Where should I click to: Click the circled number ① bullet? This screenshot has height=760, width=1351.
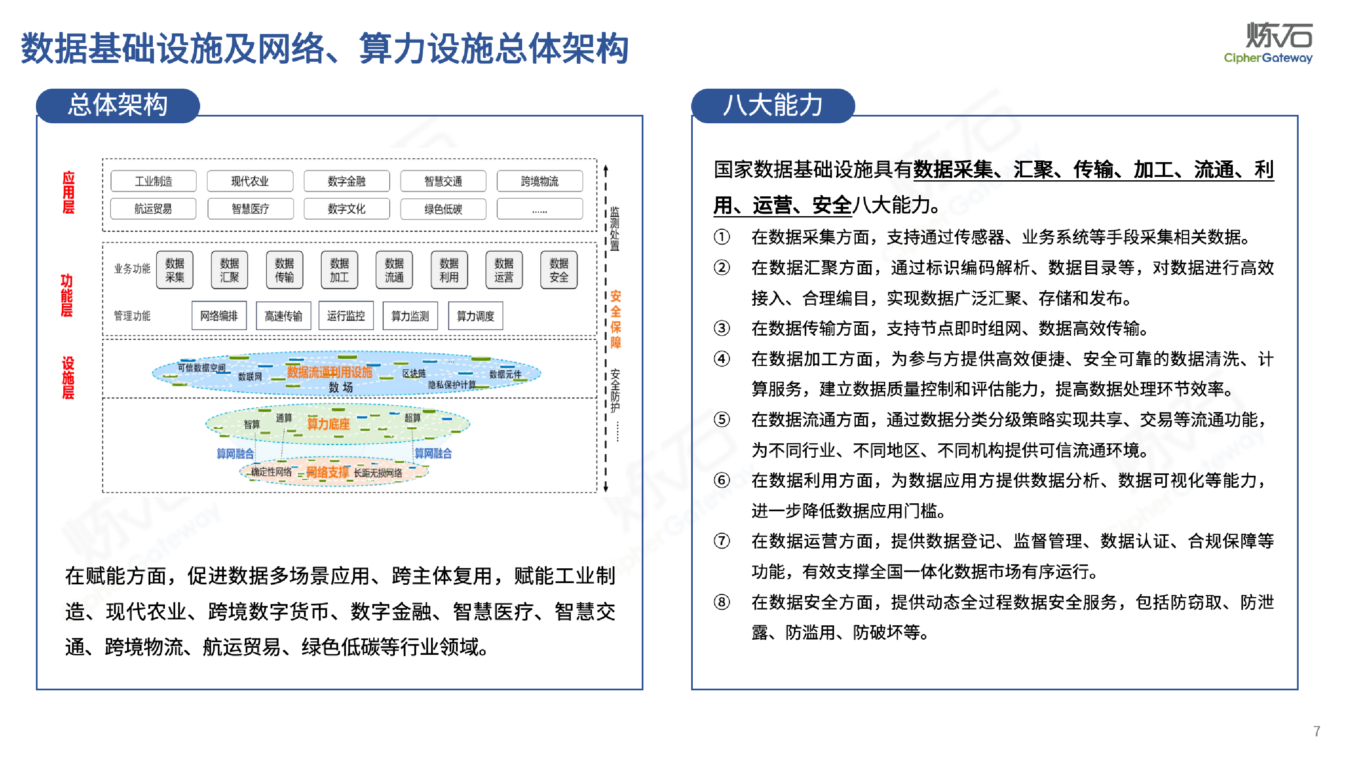pos(722,237)
